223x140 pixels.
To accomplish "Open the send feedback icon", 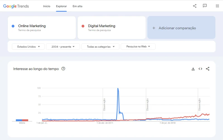I will (205, 6).
